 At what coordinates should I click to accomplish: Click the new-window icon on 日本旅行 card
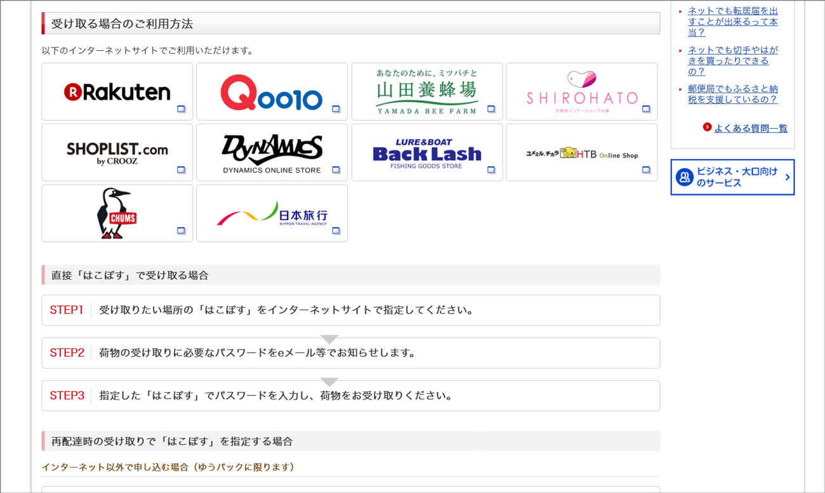click(336, 231)
